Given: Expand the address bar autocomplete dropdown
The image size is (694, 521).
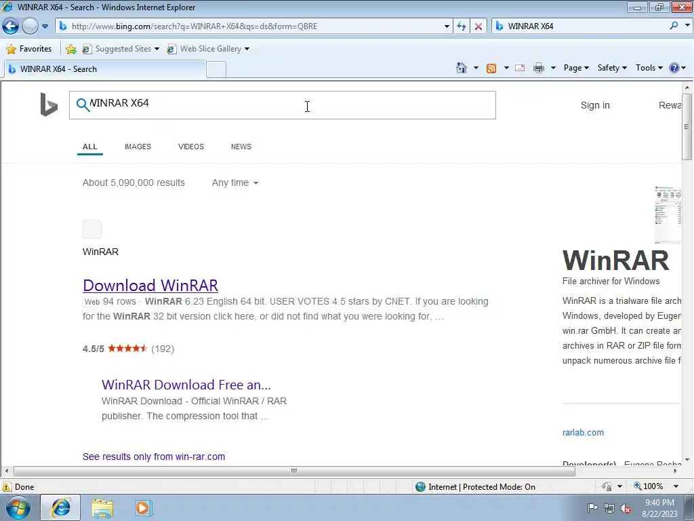Looking at the screenshot, I should pyautogui.click(x=447, y=26).
